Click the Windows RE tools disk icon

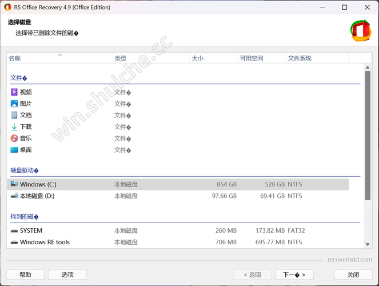pos(14,243)
